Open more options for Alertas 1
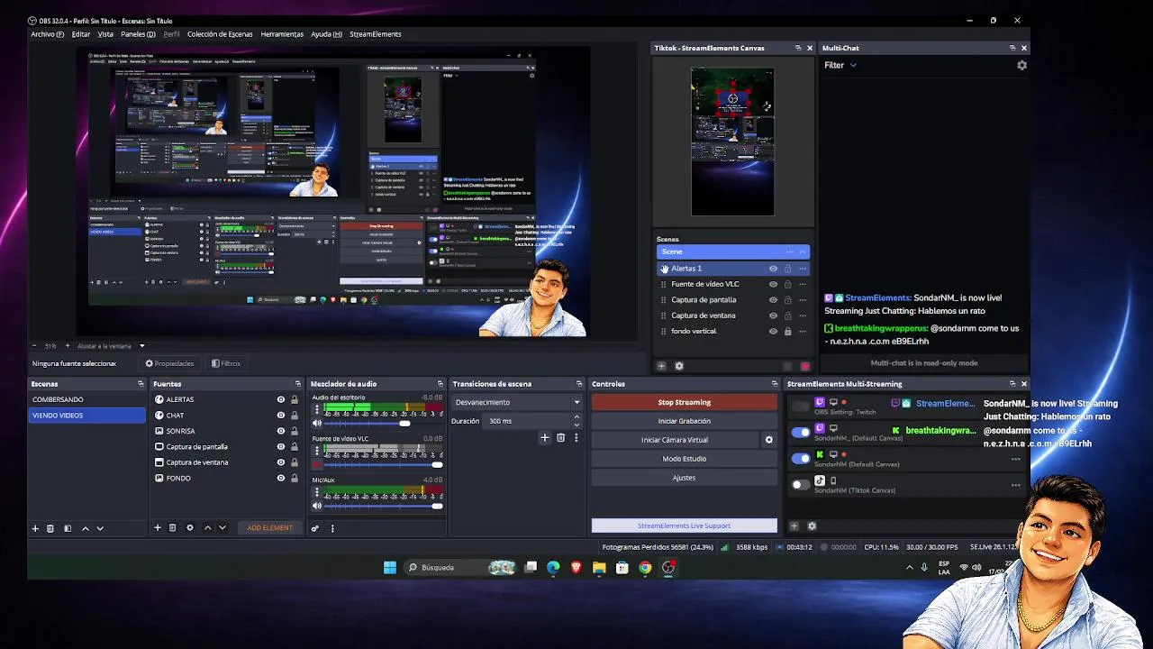This screenshot has height=649, width=1153. tap(802, 269)
